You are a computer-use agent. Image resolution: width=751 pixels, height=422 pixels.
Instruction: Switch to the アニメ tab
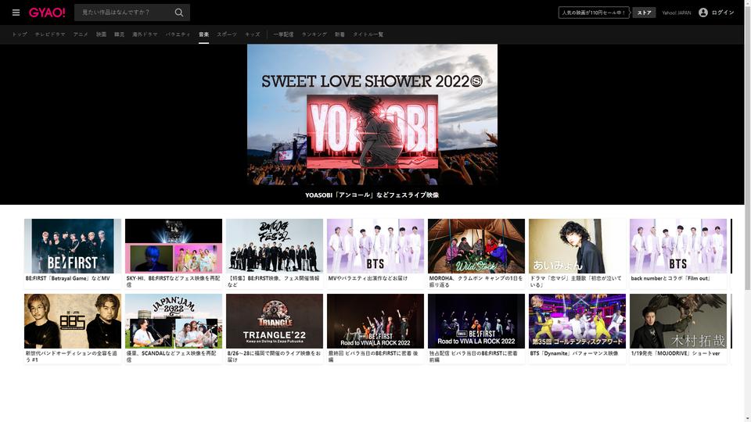click(x=81, y=34)
